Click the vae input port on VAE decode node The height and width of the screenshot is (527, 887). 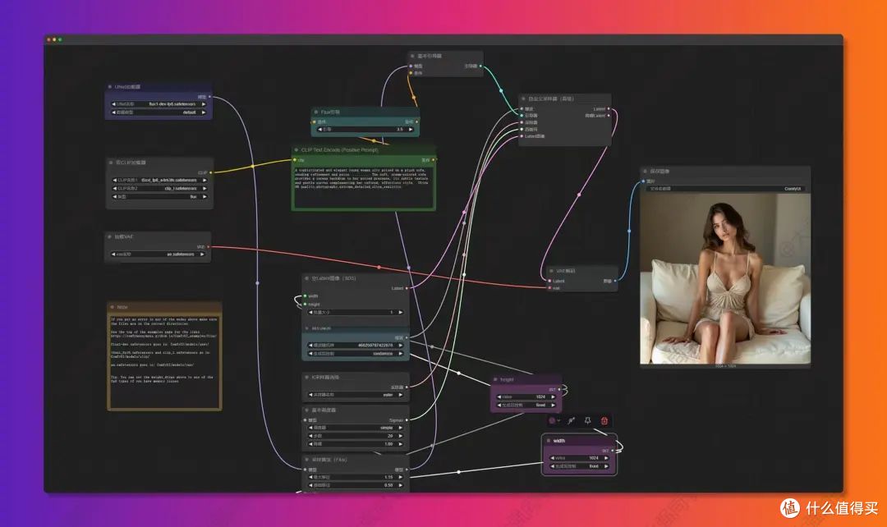[x=549, y=288]
